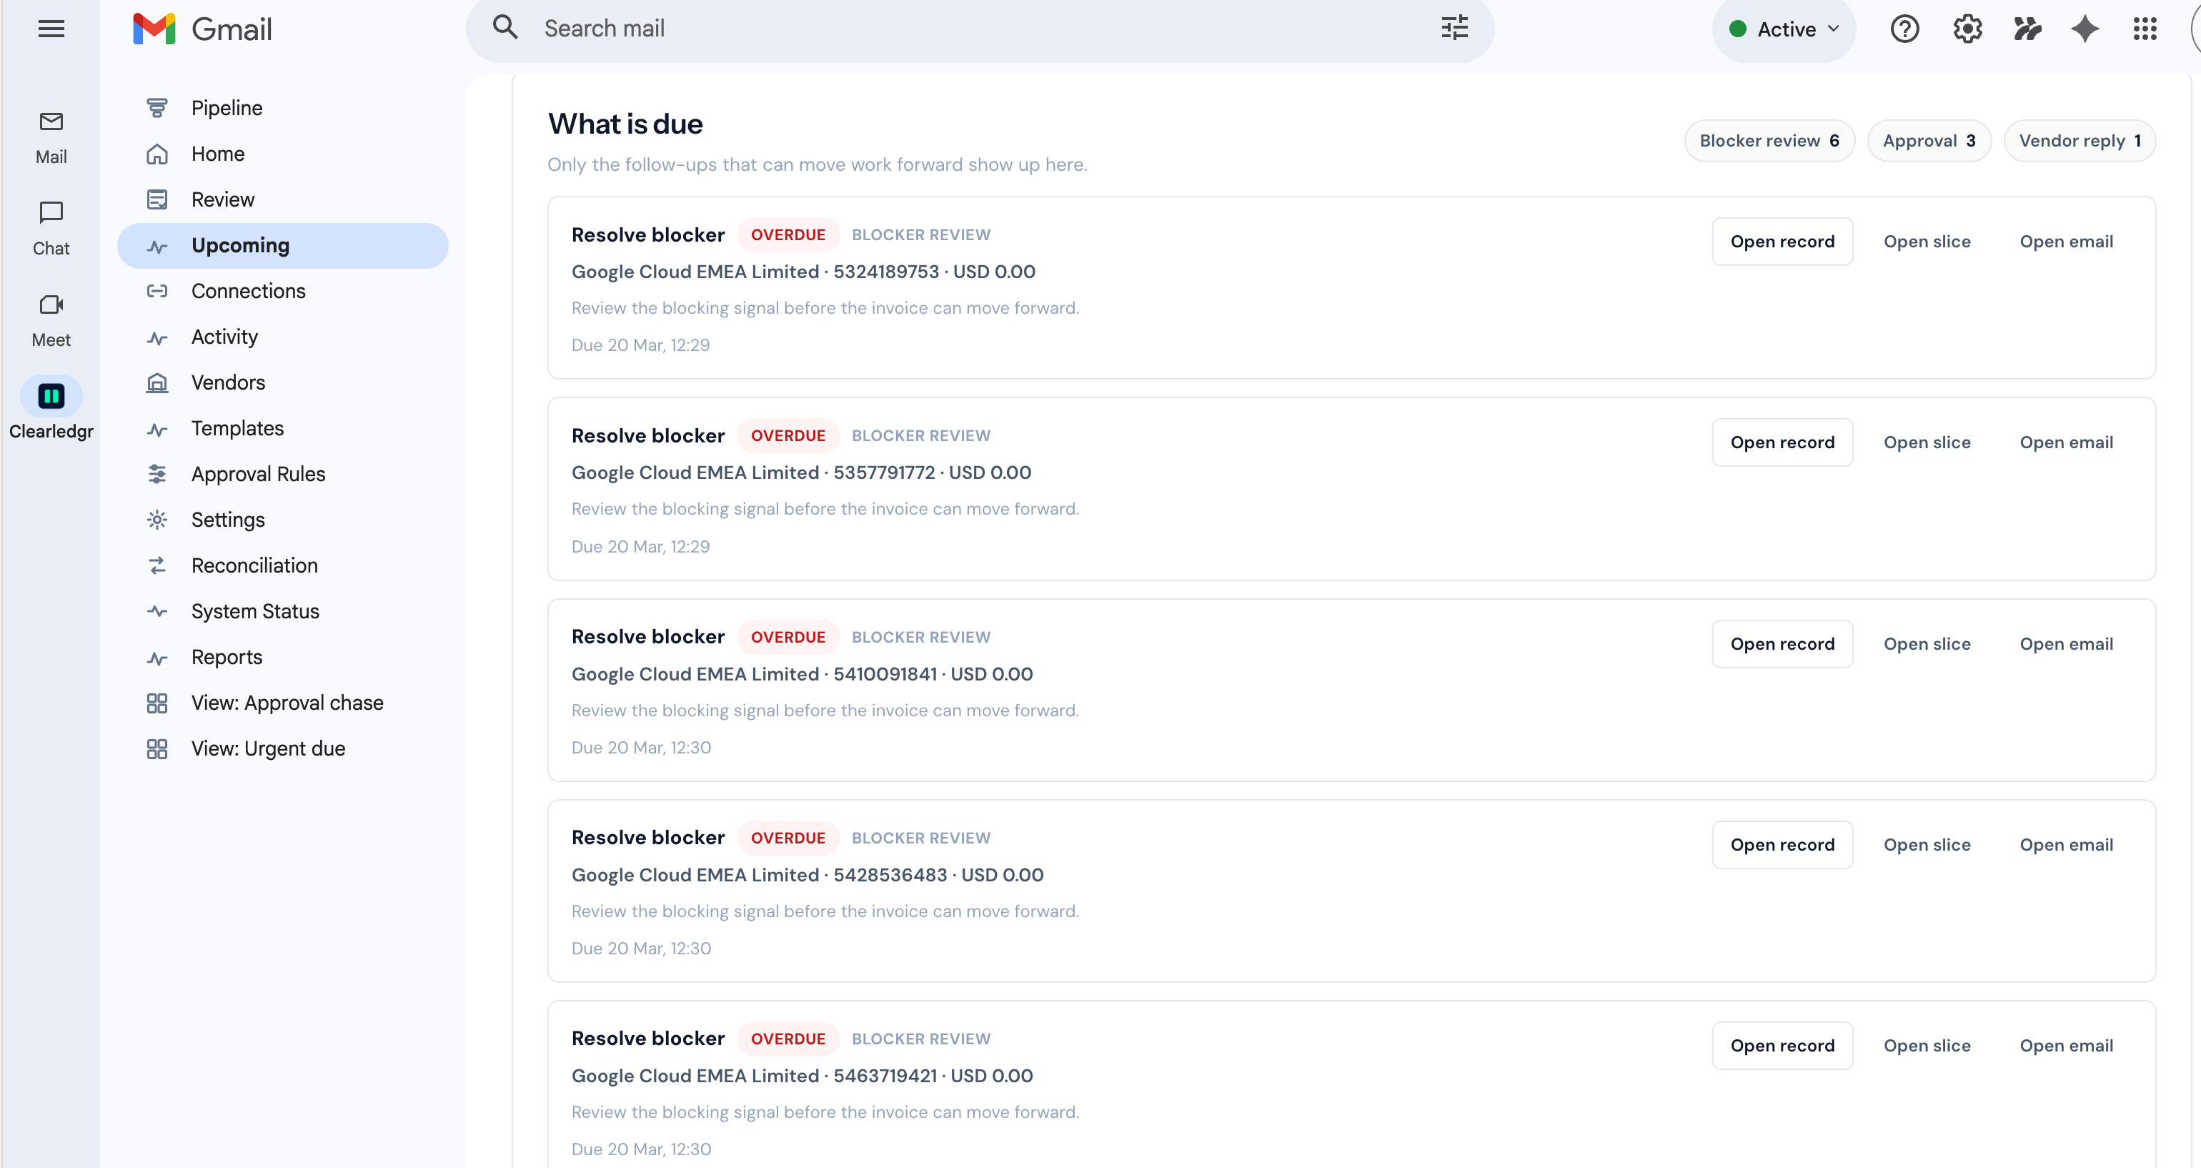Open the Vendor reply filter chip
2201x1168 pixels.
(x=2080, y=140)
